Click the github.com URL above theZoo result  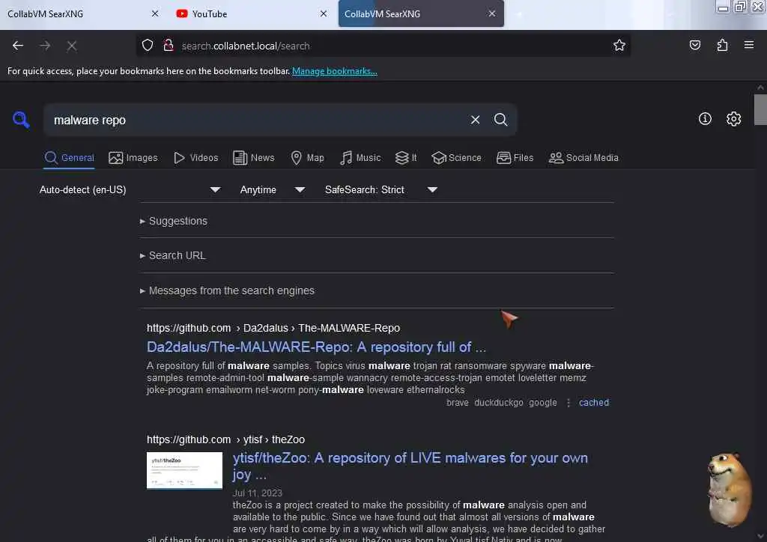tap(225, 439)
